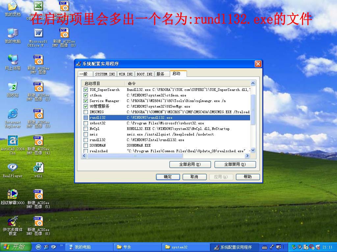Switch to 我的电脑 window in taskbar
Viewport: 337px width, 252px height.
89,247
